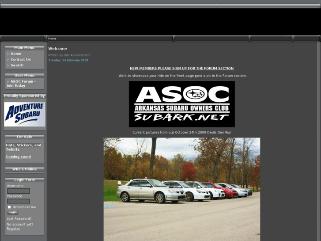Open the new members forum sign-up link
Image resolution: width=321 pixels, height=241 pixels.
(x=181, y=69)
